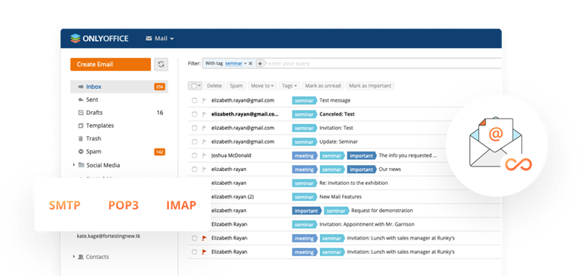
Task: Click the plus icon to add filter
Action: (x=260, y=63)
